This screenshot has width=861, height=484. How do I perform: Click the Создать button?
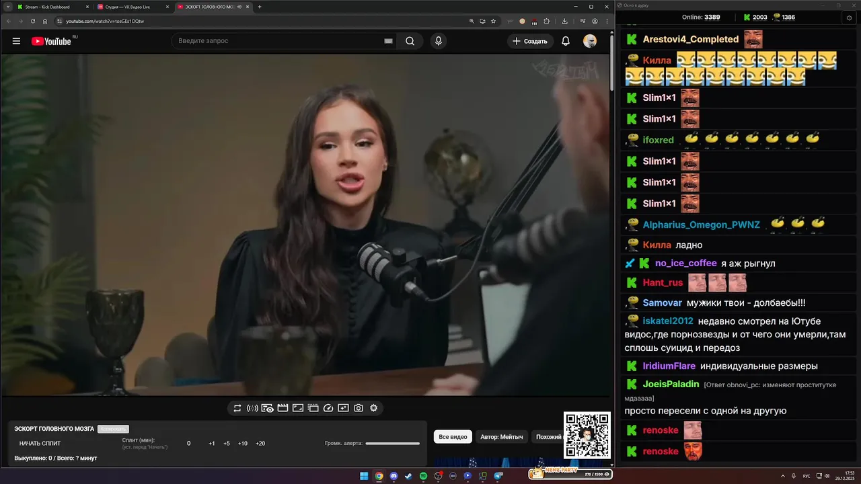(x=530, y=41)
